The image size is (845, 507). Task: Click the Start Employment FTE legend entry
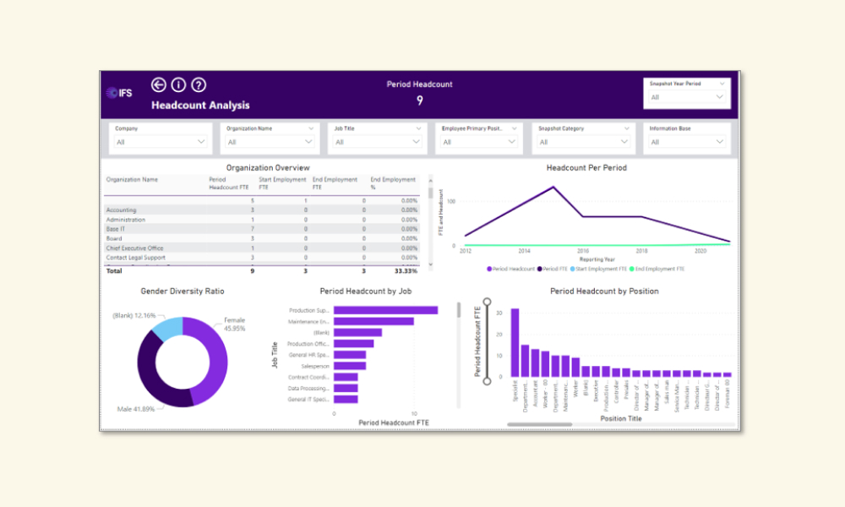click(x=598, y=269)
